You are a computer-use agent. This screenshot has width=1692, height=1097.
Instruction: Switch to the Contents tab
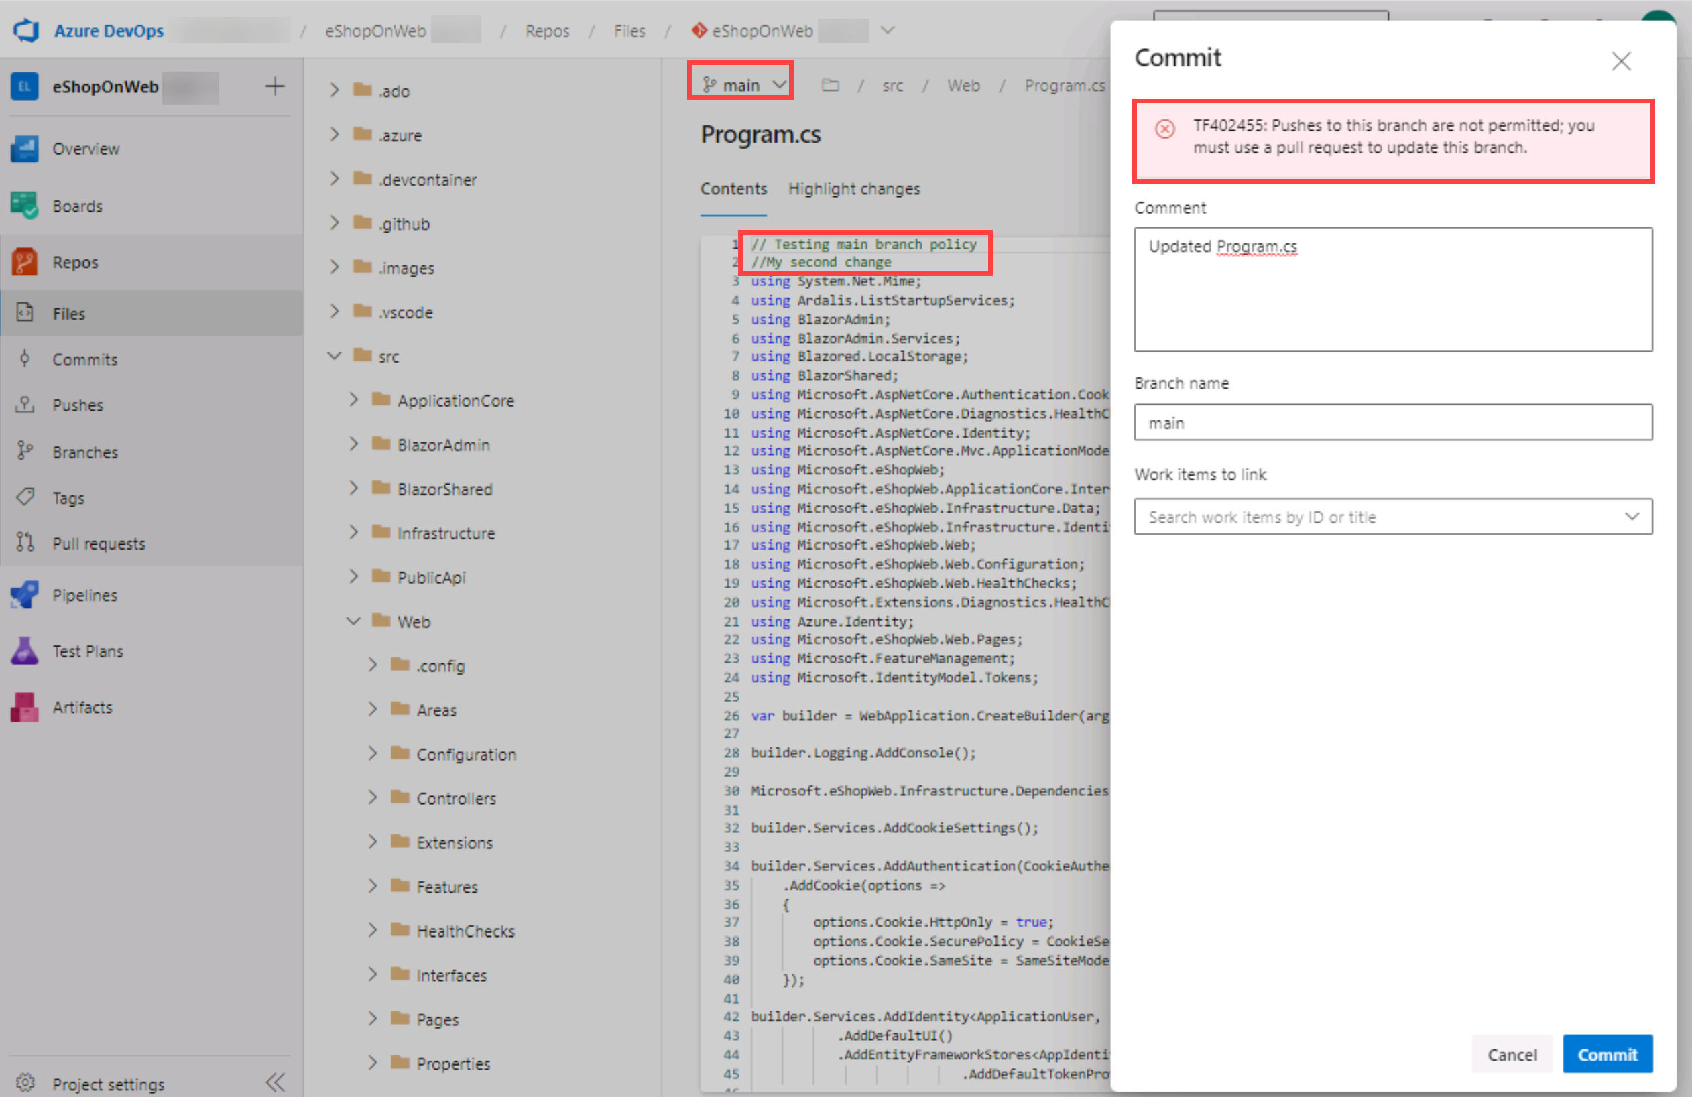[x=733, y=189]
